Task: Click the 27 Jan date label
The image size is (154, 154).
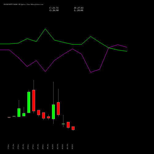Action: [x=33, y=146]
